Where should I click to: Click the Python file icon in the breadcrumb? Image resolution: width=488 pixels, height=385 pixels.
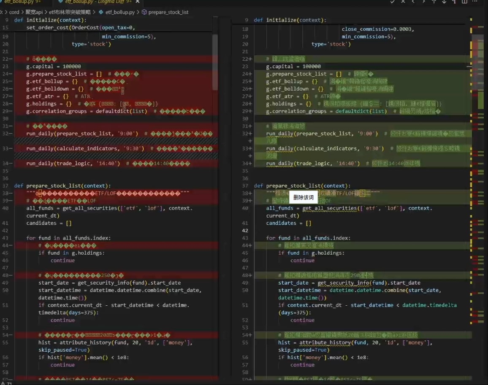pyautogui.click(x=101, y=12)
